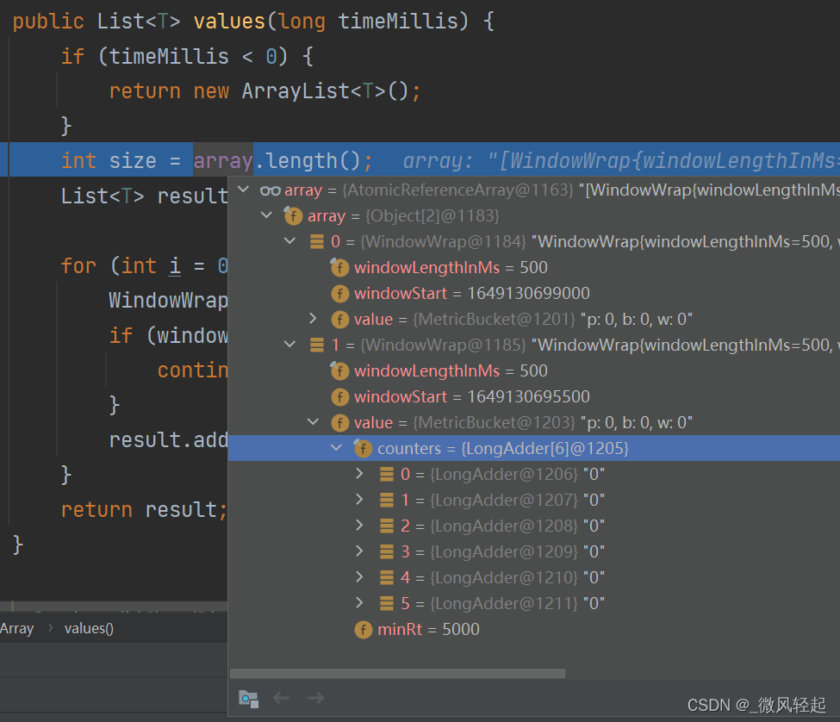Click the forward arrow in popup footer
The image size is (840, 722).
(315, 698)
